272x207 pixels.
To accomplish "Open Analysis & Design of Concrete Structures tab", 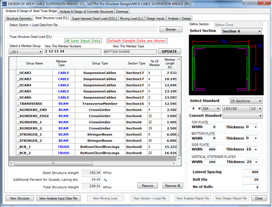I will pos(86,12).
